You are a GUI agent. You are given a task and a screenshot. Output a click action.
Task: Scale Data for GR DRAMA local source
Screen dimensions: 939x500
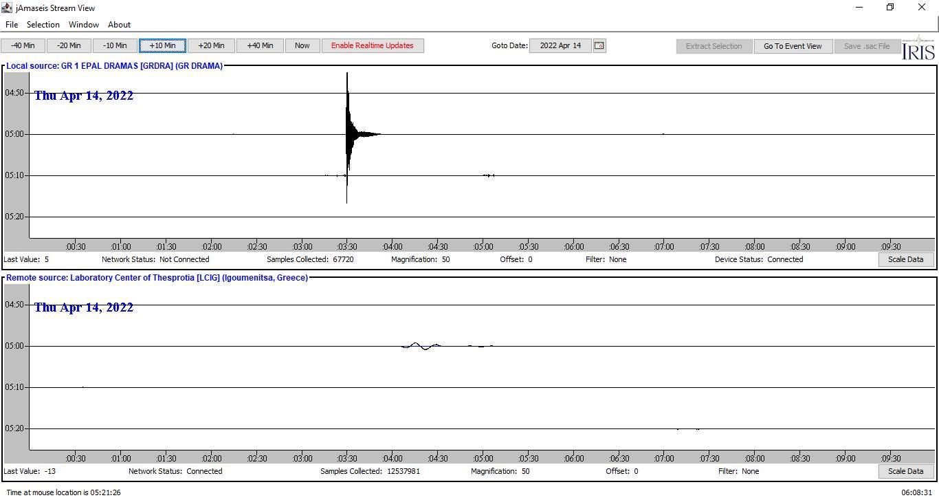tap(905, 259)
